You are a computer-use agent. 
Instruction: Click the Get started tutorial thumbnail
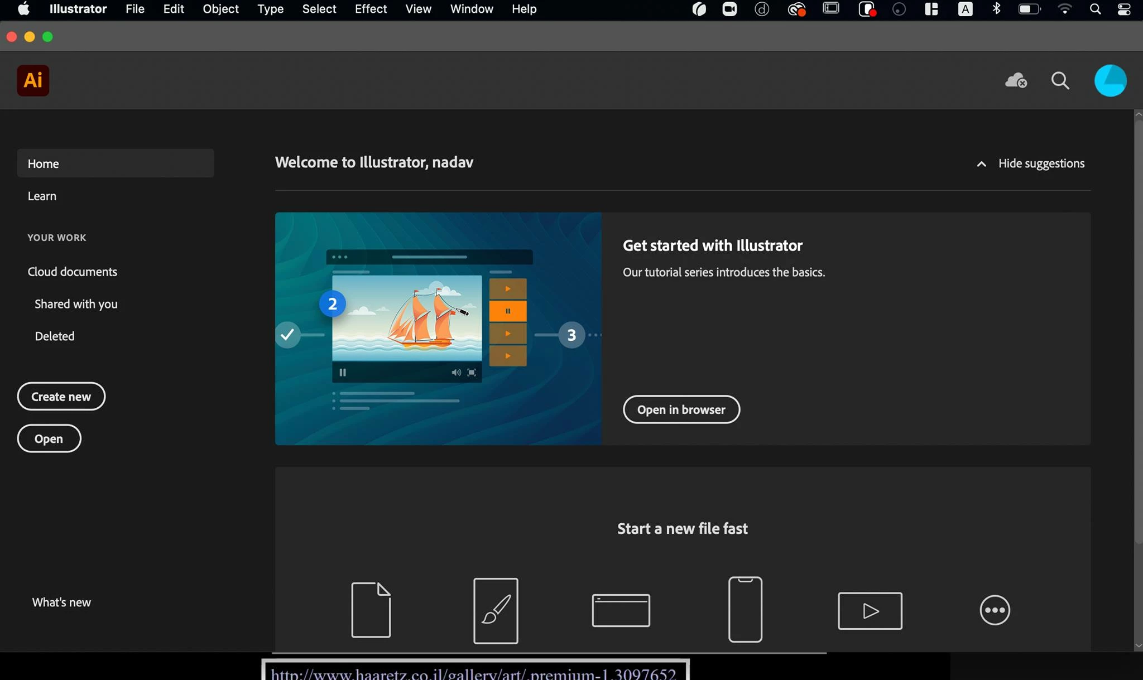438,328
